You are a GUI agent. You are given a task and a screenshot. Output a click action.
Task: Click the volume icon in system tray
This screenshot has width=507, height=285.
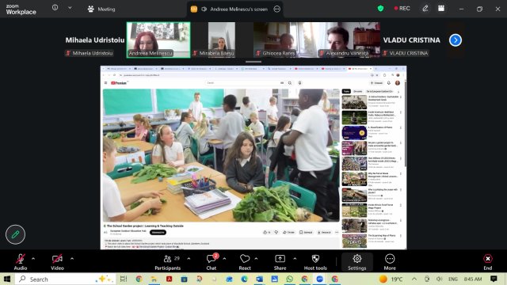click(x=439, y=279)
